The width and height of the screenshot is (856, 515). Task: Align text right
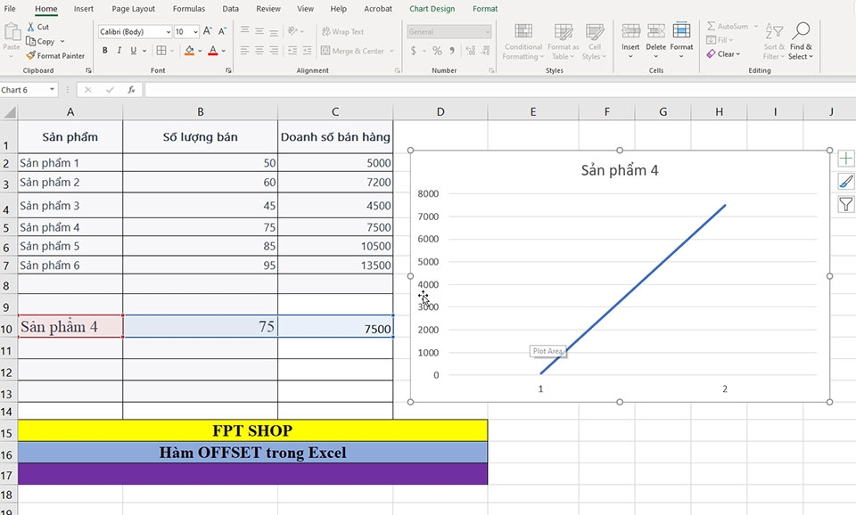click(274, 50)
